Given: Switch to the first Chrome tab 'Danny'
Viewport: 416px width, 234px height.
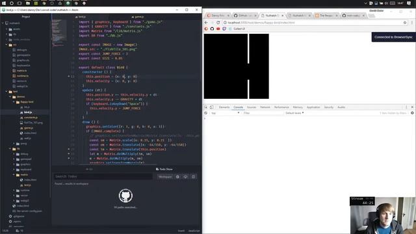Looking at the screenshot, I should point(218,16).
